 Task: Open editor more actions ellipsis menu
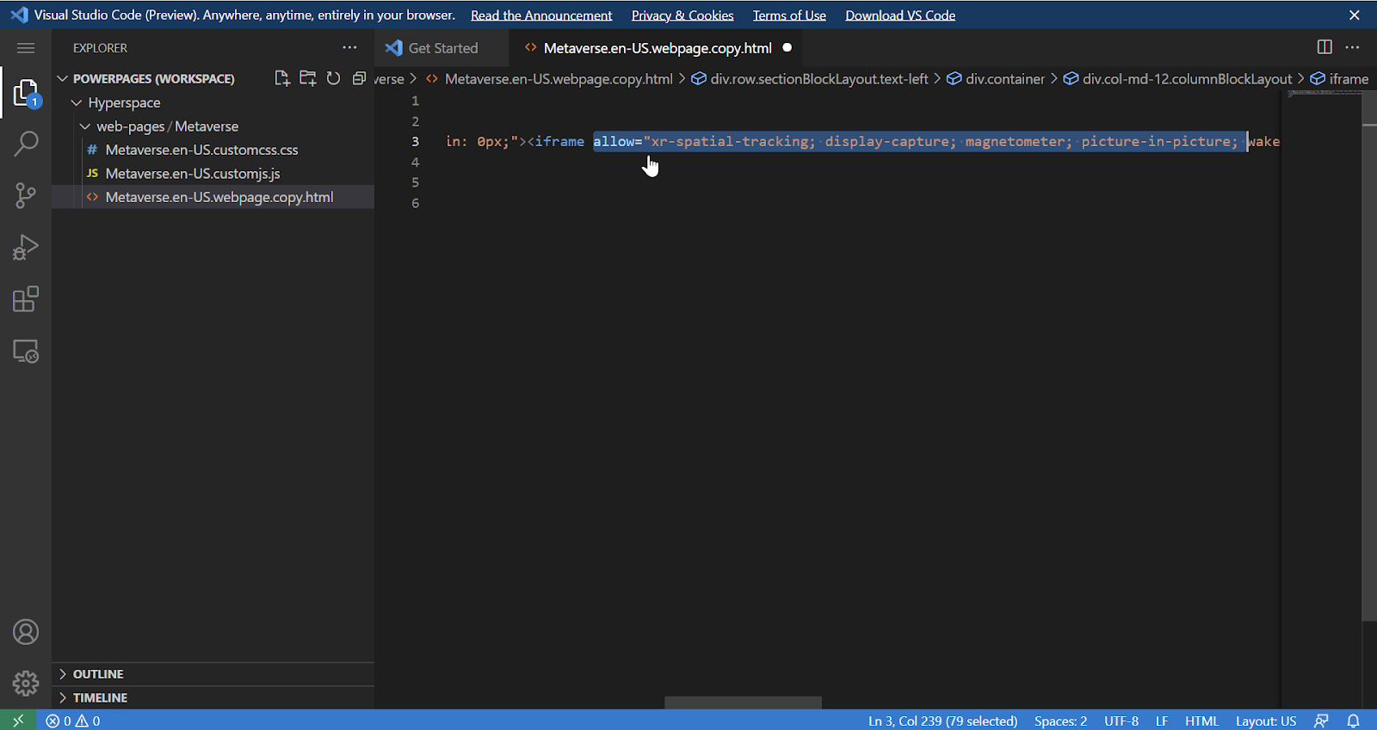(1352, 47)
